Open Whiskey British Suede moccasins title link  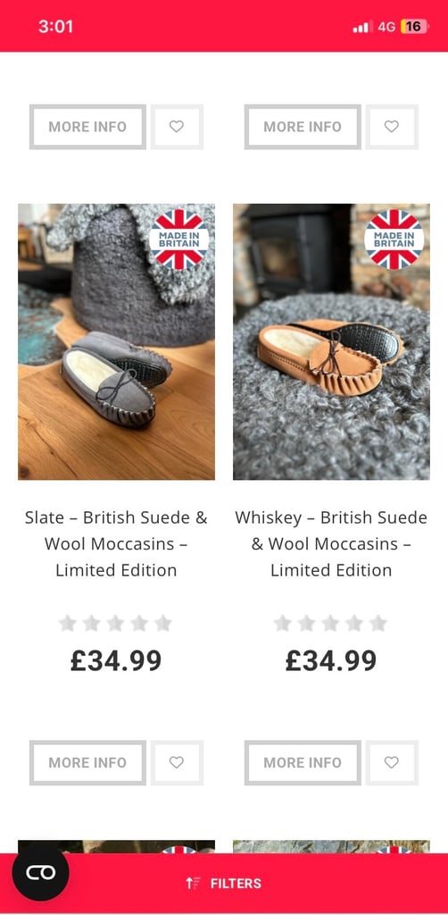(331, 543)
